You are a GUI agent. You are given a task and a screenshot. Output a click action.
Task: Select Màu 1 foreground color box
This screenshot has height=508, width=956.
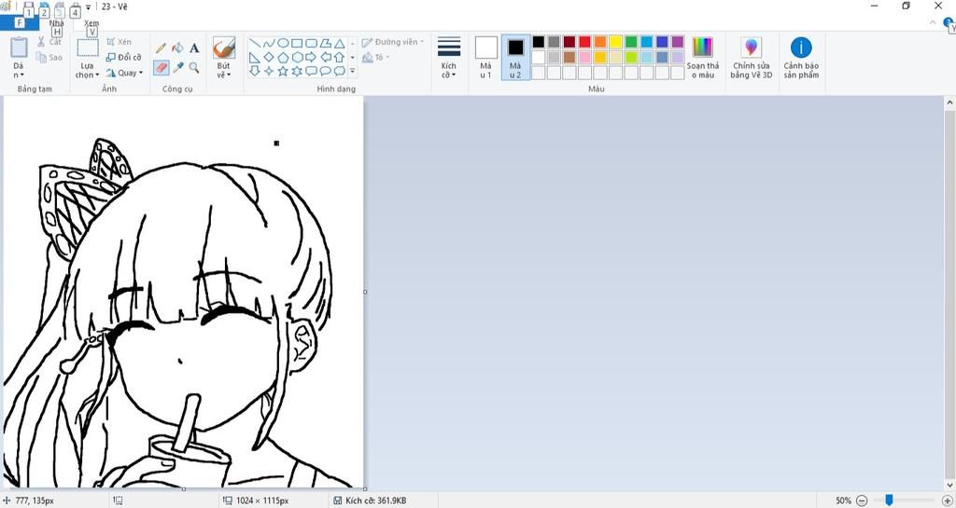coord(485,57)
